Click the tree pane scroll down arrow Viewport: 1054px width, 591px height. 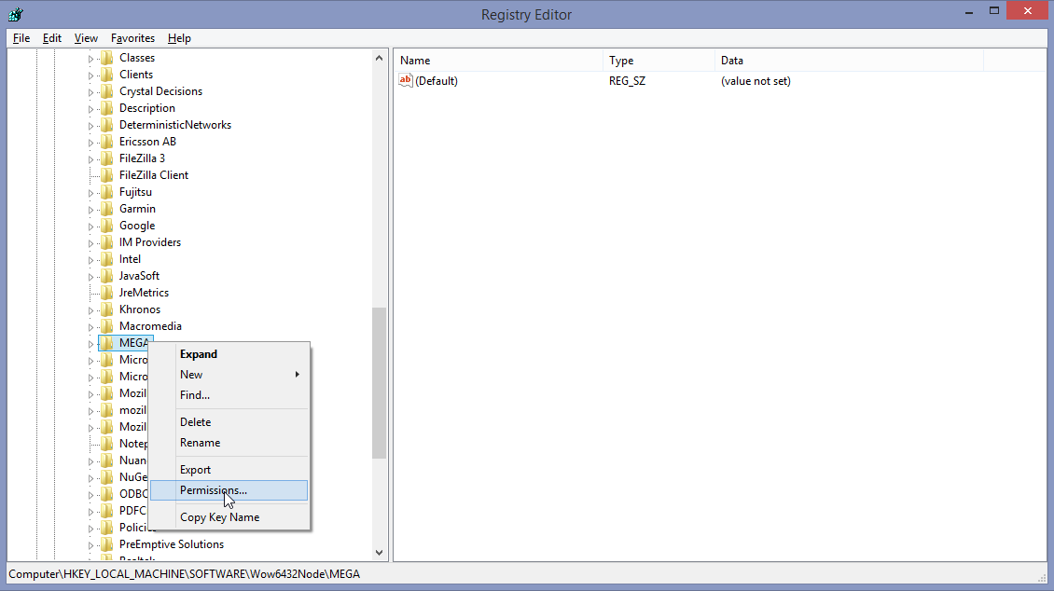click(380, 553)
